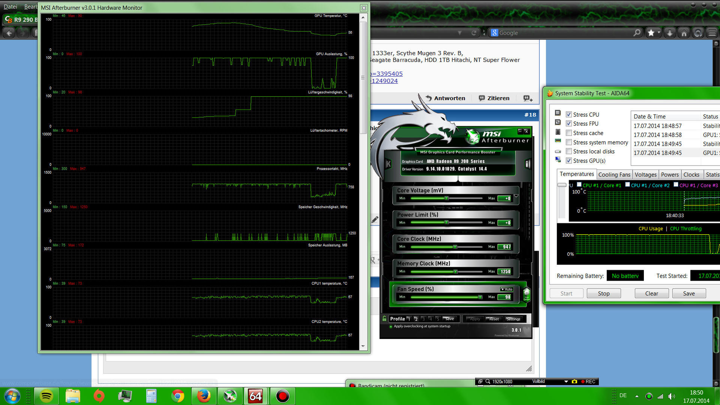Enable the Stress cache checkbox
Image resolution: width=720 pixels, height=405 pixels.
tap(569, 133)
